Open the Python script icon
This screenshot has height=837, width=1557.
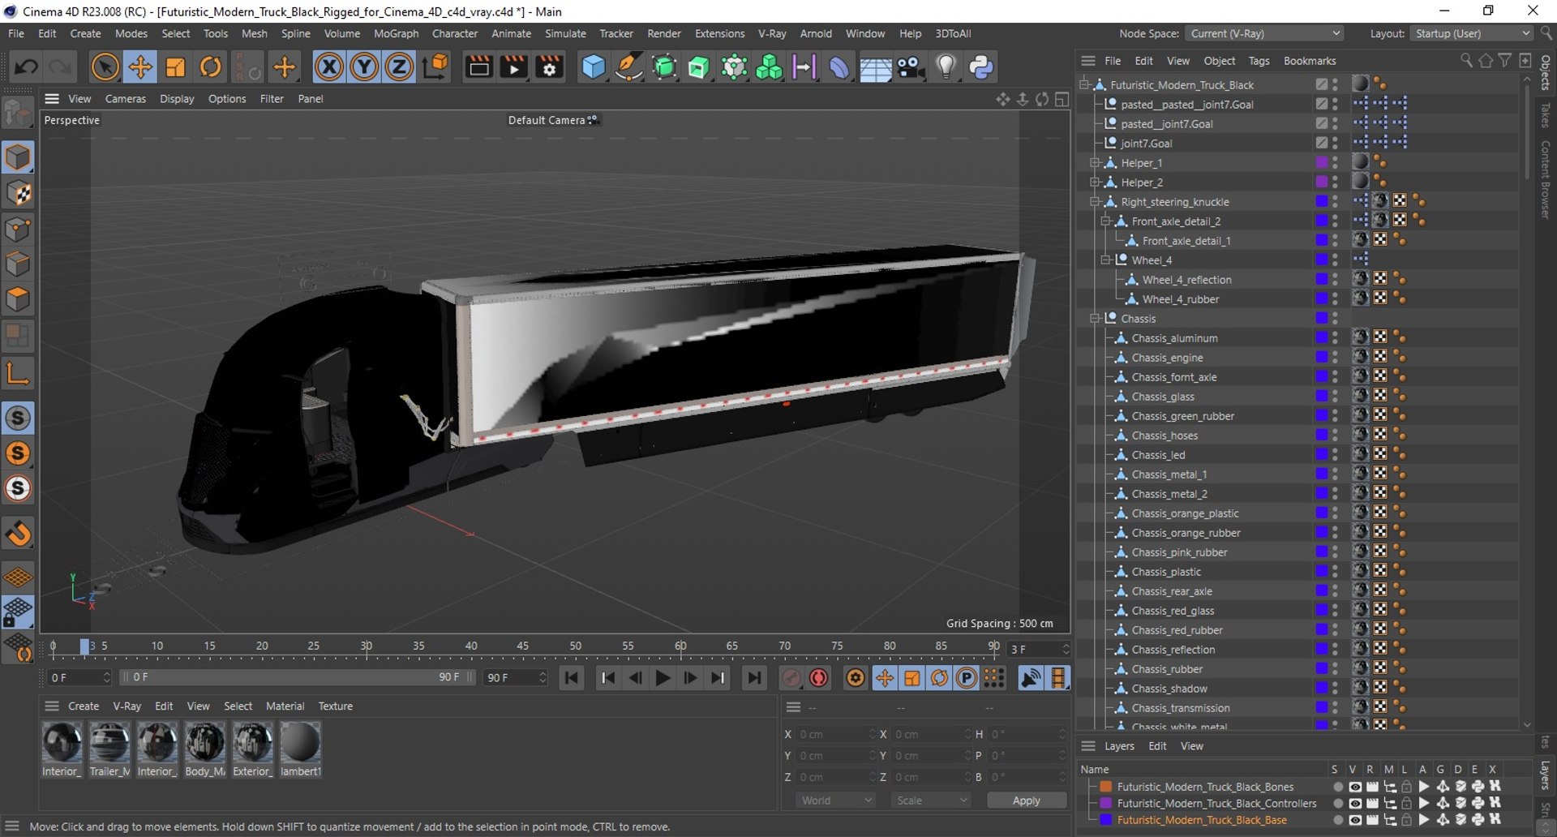click(981, 67)
